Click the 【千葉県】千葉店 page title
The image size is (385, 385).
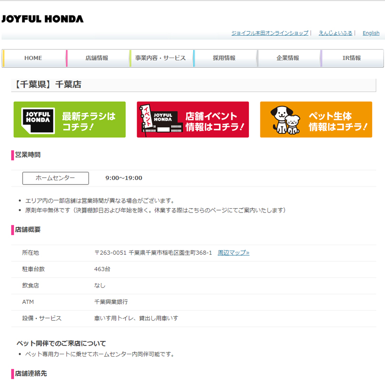tap(49, 85)
